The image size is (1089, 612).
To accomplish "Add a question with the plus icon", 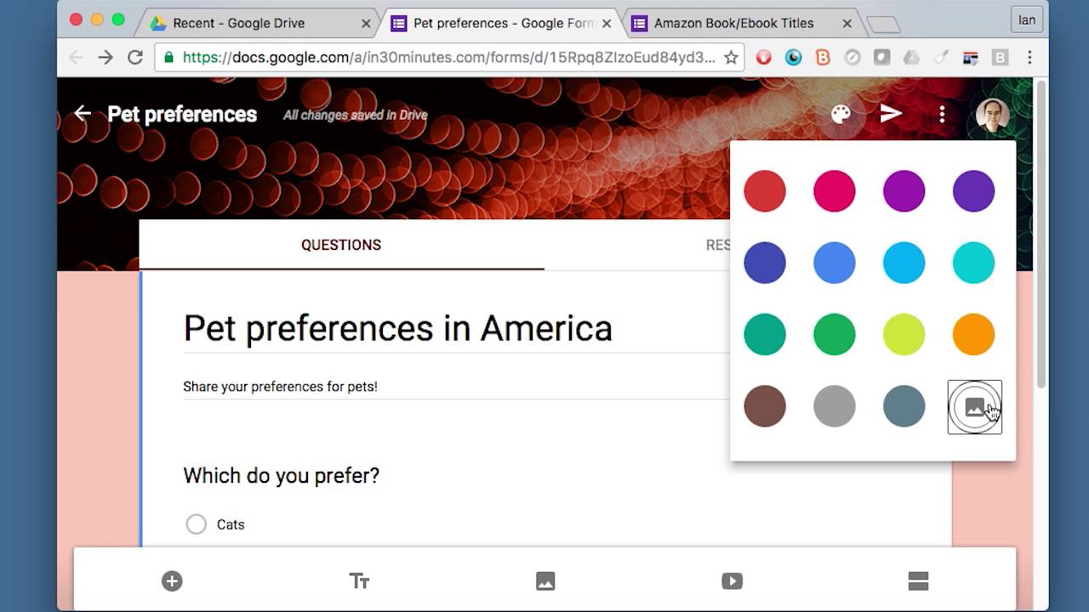I will pos(172,581).
